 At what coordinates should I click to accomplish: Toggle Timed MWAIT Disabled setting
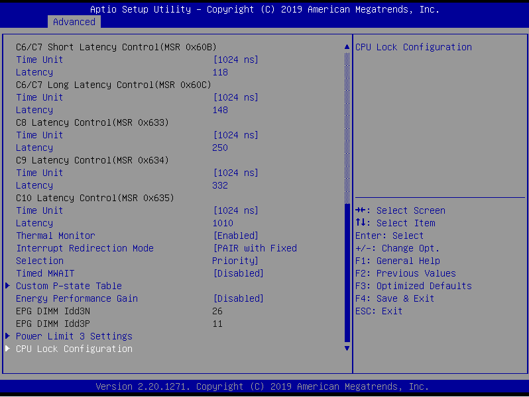(x=238, y=273)
